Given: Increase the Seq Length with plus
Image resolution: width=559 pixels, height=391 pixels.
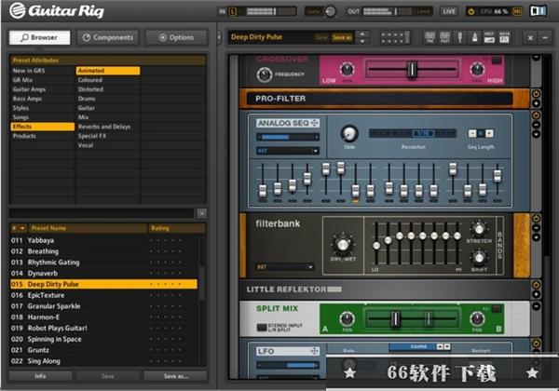Looking at the screenshot, I should pos(489,133).
